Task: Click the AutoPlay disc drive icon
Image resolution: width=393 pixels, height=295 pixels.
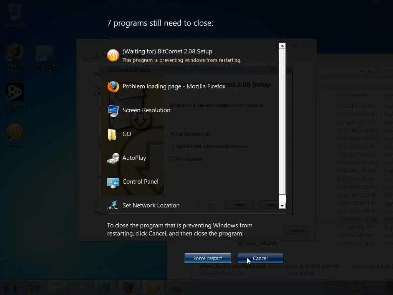Action: 113,158
